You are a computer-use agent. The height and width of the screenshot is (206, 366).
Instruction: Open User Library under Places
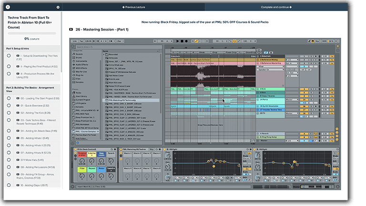pyautogui.click(x=81, y=96)
